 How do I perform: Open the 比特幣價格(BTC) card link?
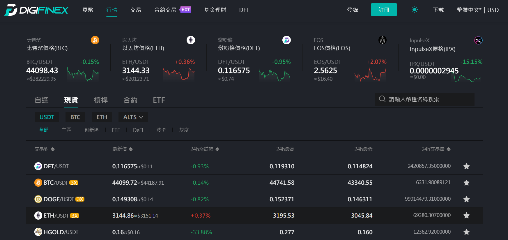point(47,48)
